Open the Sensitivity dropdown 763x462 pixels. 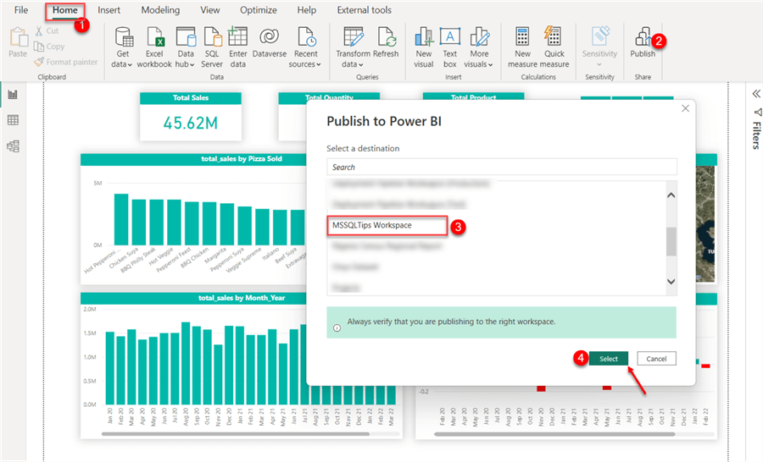point(599,64)
